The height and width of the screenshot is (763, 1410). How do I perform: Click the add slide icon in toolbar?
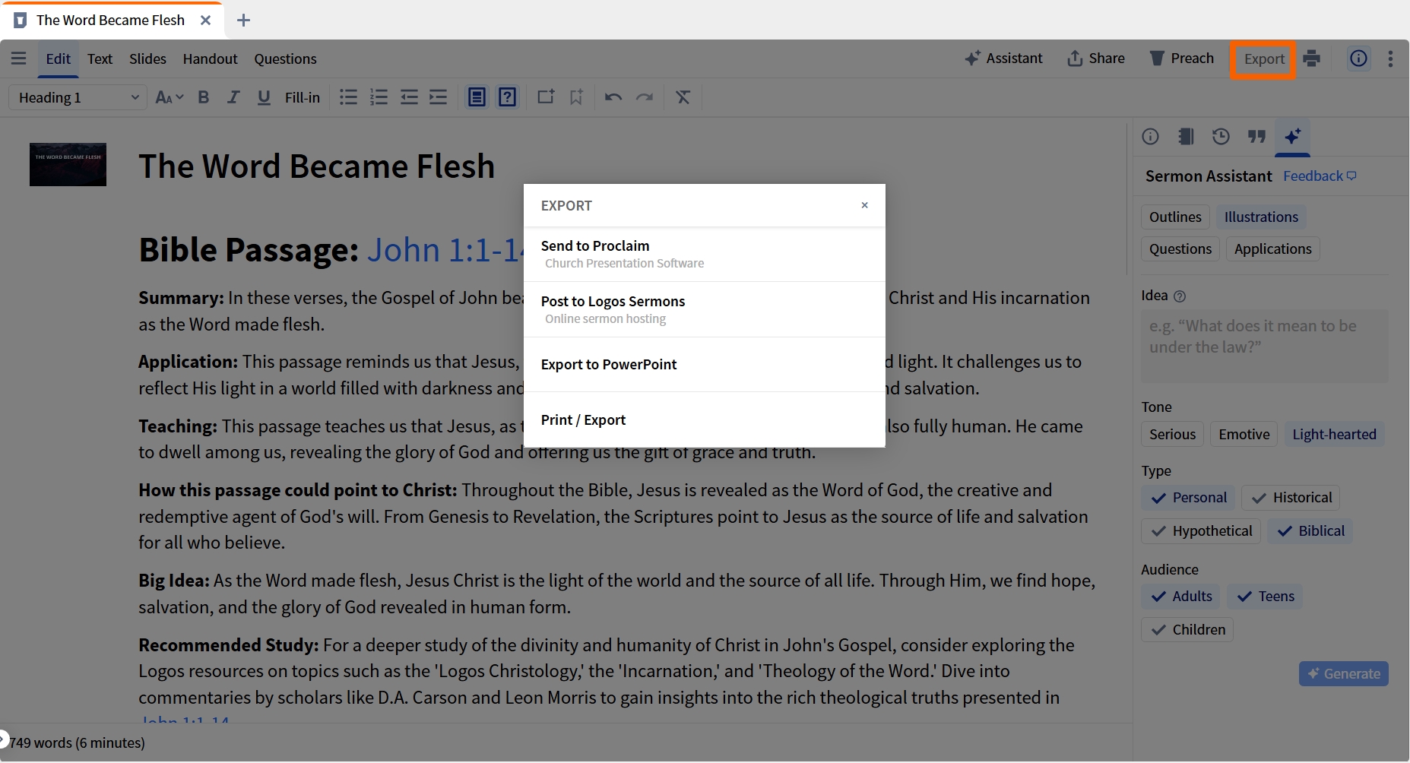coord(546,97)
